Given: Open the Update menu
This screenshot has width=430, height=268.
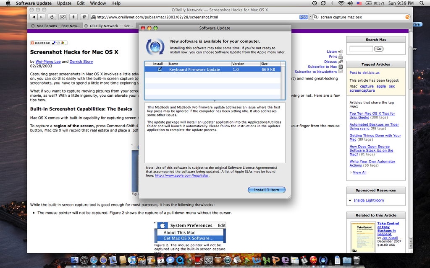Looking at the screenshot, I should 64,3.
